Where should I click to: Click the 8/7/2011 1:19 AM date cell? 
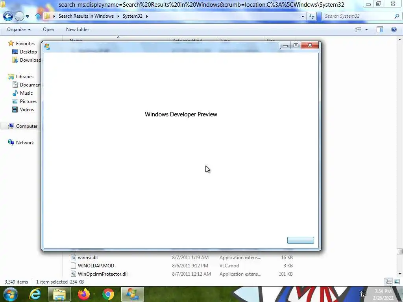pyautogui.click(x=190, y=257)
